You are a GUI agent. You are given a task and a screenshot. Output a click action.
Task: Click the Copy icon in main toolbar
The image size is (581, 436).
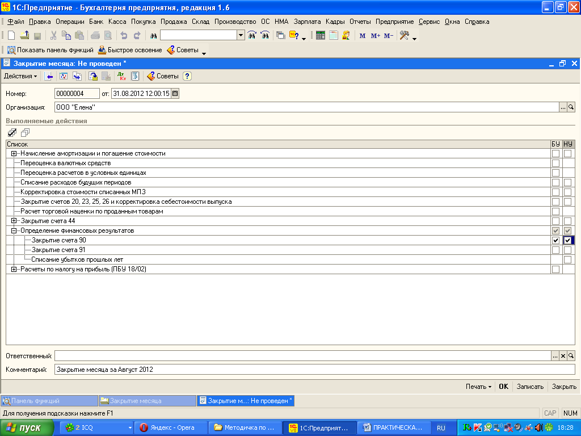tap(66, 36)
